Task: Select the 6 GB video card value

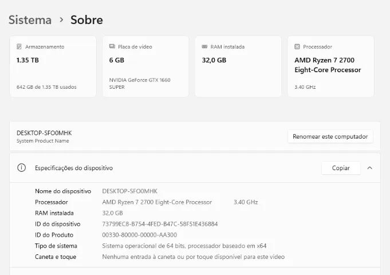Action: (x=117, y=60)
